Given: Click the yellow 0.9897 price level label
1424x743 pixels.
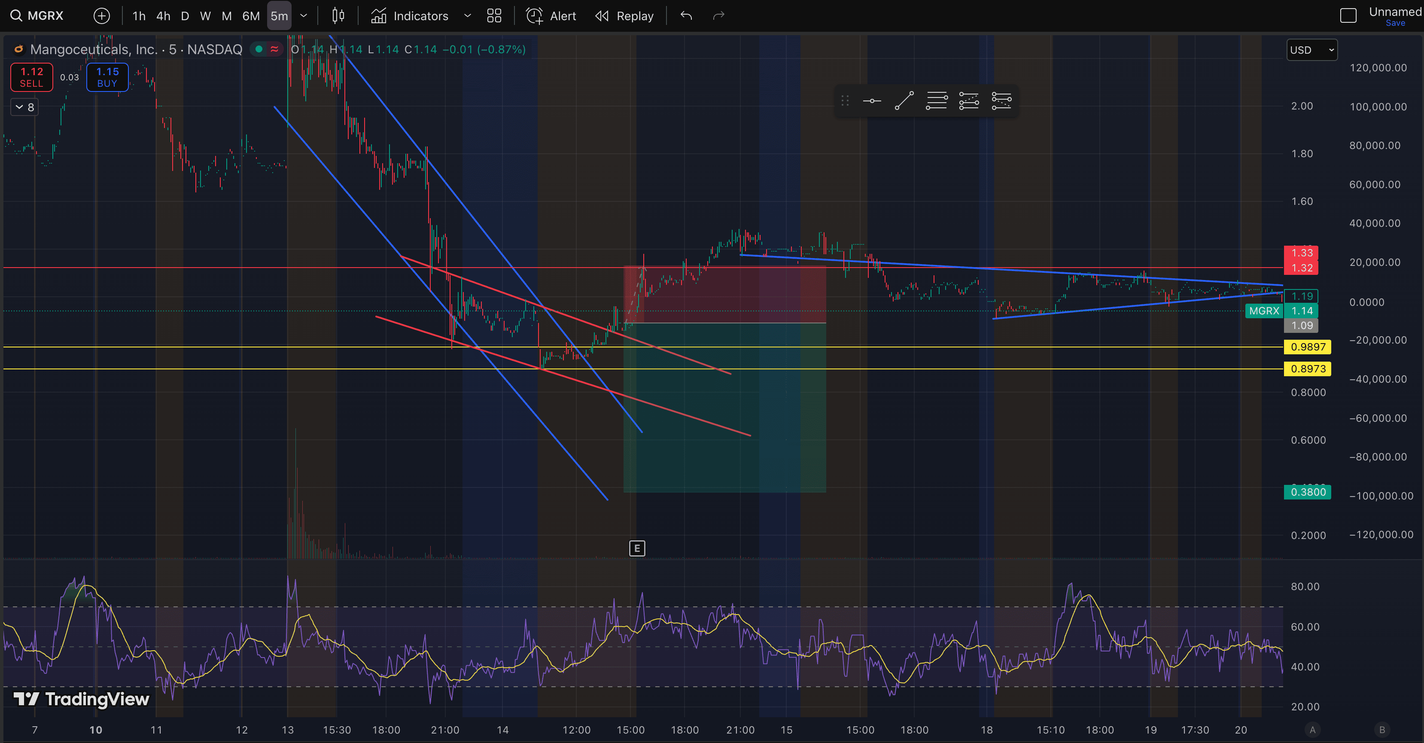Looking at the screenshot, I should tap(1307, 347).
